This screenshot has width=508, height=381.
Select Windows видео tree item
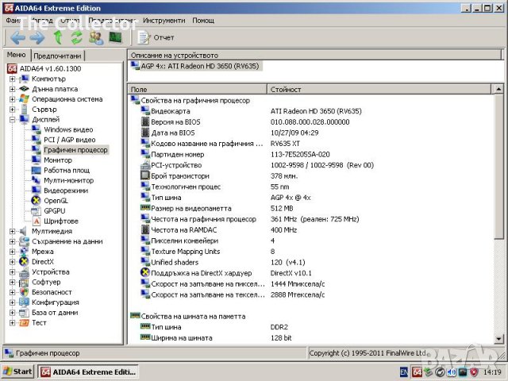[x=67, y=129]
